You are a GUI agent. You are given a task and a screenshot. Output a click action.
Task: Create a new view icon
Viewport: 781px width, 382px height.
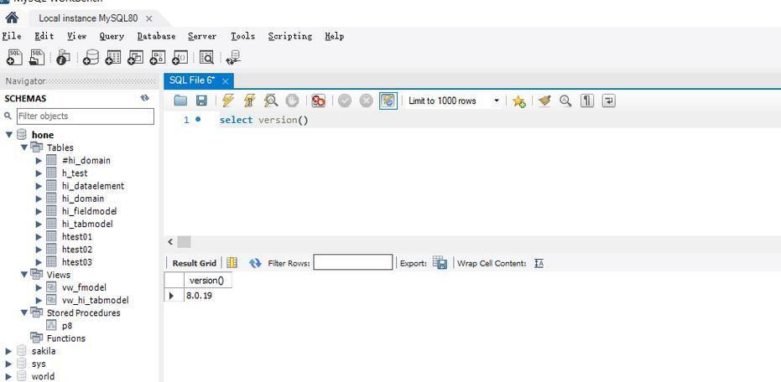[135, 57]
